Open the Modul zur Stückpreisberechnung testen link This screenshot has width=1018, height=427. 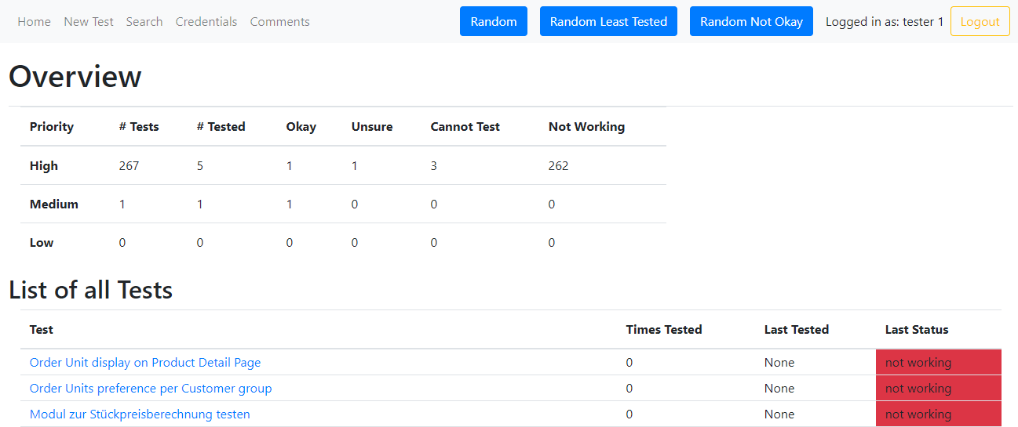pyautogui.click(x=140, y=414)
